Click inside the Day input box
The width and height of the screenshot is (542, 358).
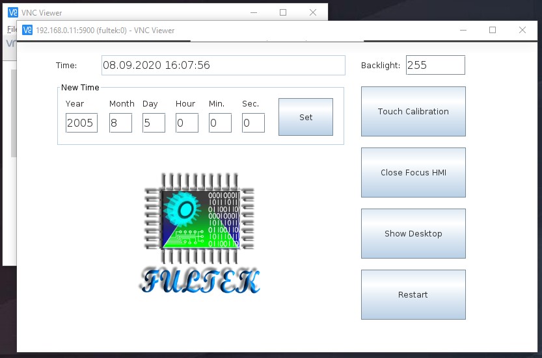(154, 123)
